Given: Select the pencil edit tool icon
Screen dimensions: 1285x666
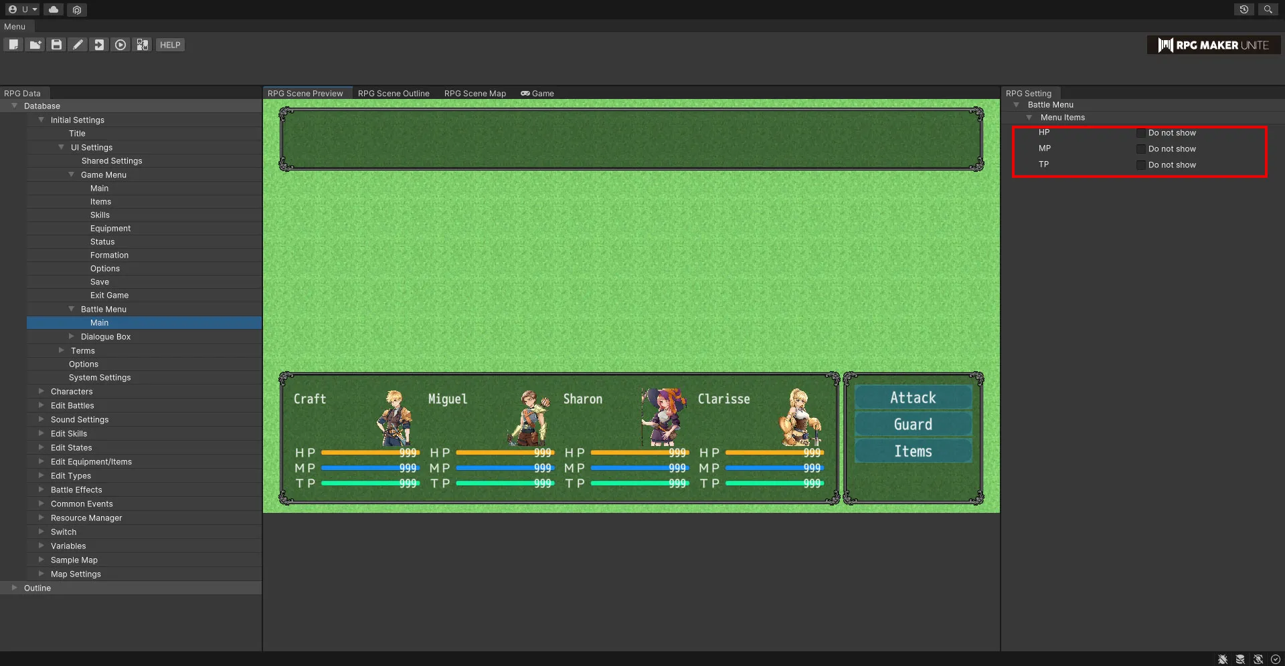Looking at the screenshot, I should click(78, 45).
